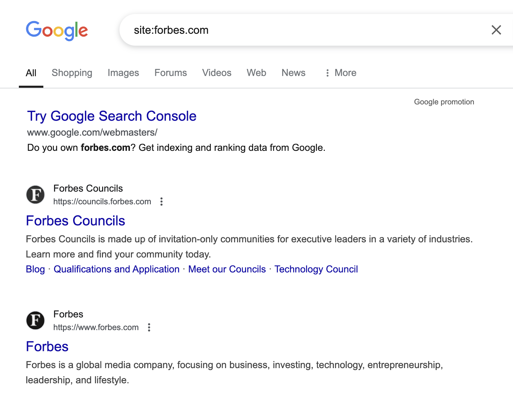Viewport: 513px width, 403px height.
Task: Click the Forbes site favicon
Action: (x=36, y=321)
